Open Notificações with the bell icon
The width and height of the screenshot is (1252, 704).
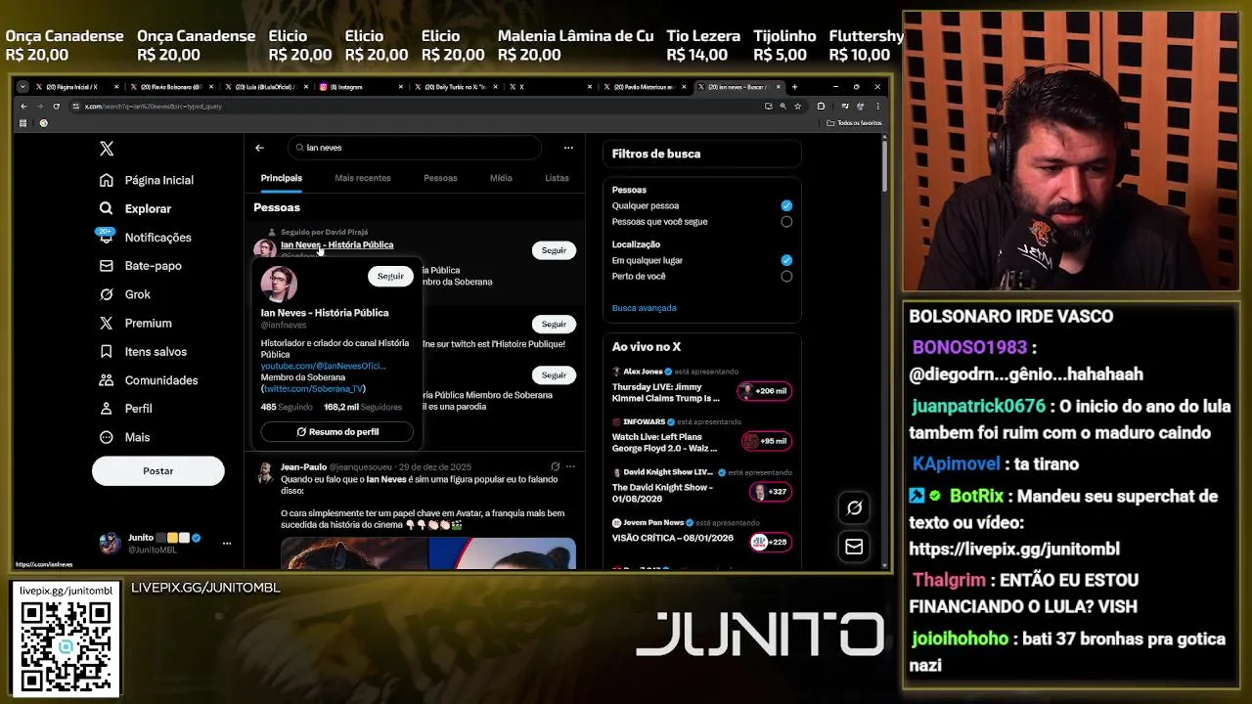coord(145,237)
